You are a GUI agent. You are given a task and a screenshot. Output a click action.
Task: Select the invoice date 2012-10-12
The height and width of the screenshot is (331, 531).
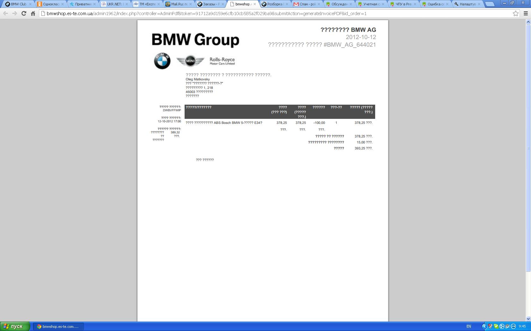tap(361, 37)
